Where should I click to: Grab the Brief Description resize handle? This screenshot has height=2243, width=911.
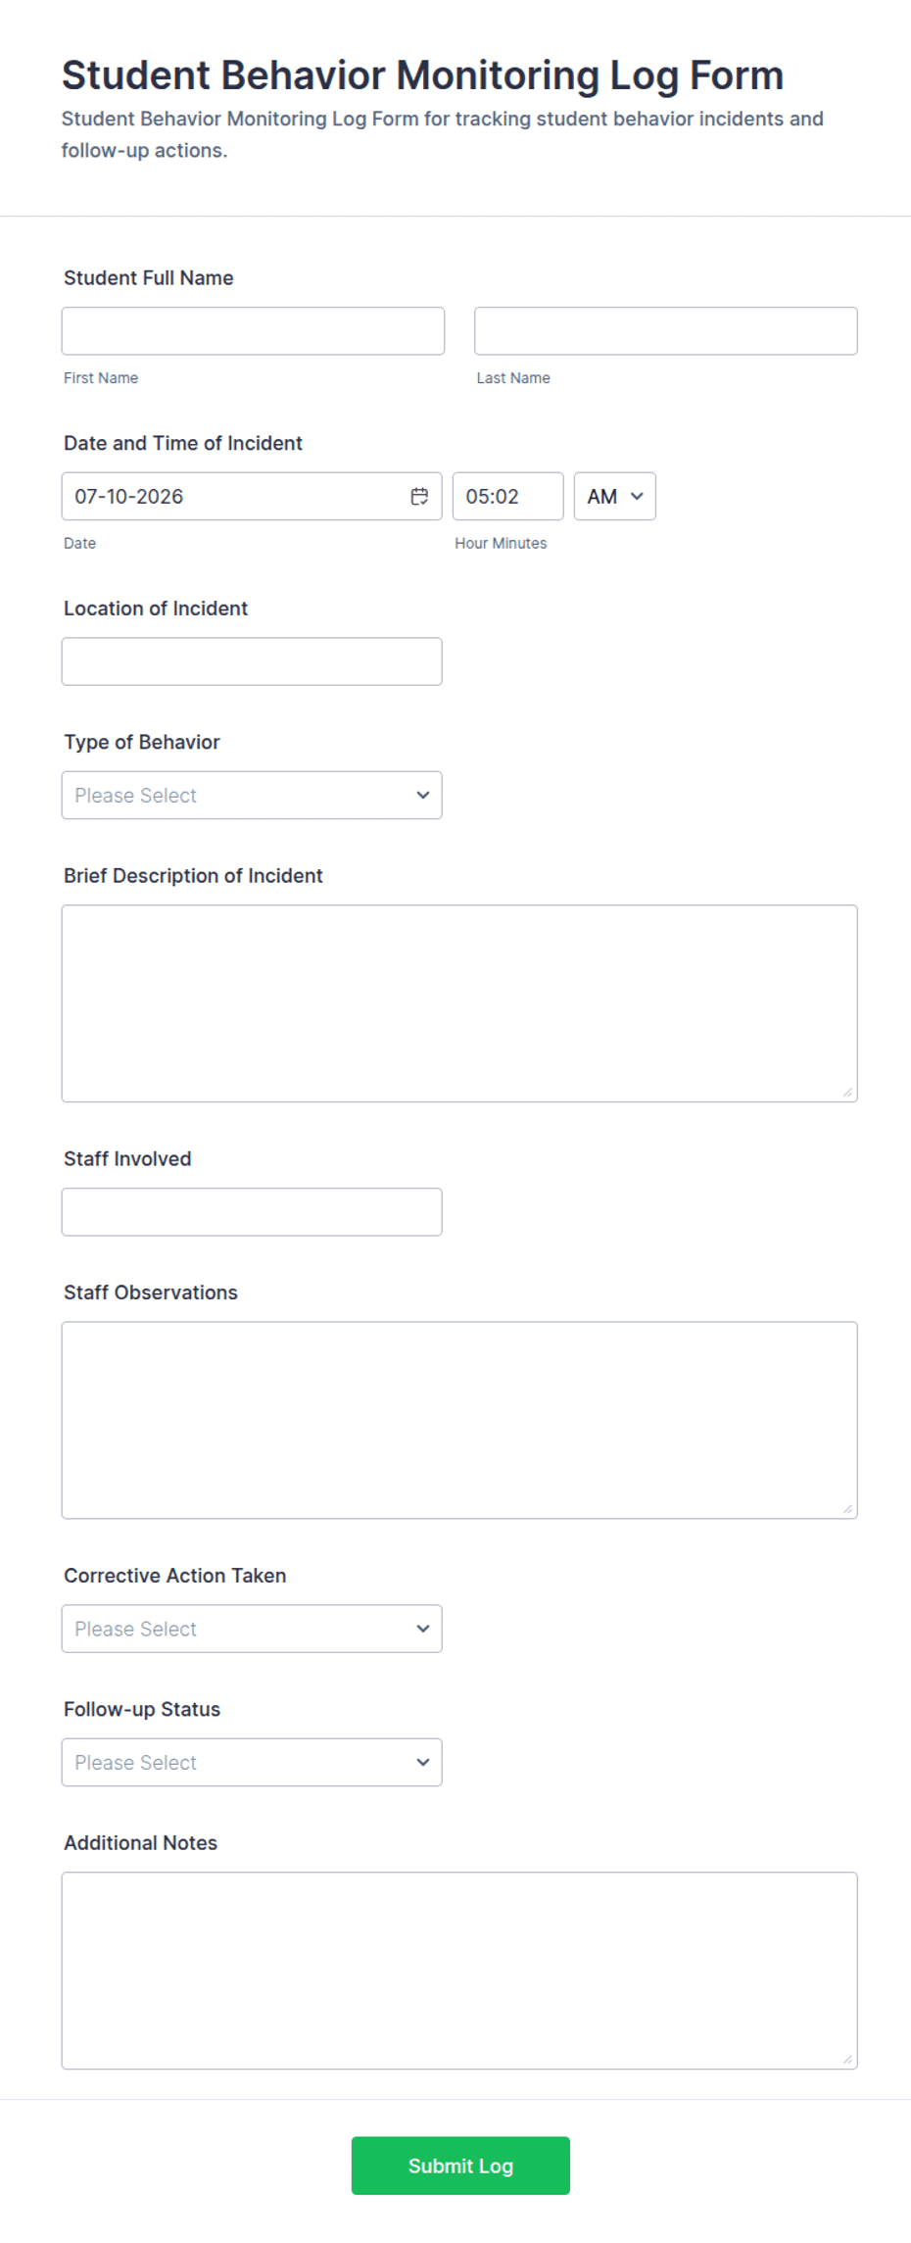pos(847,1093)
